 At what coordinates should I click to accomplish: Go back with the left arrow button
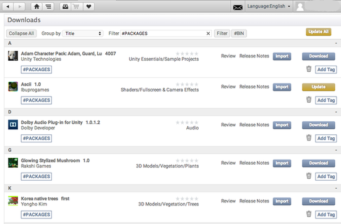[8, 7]
